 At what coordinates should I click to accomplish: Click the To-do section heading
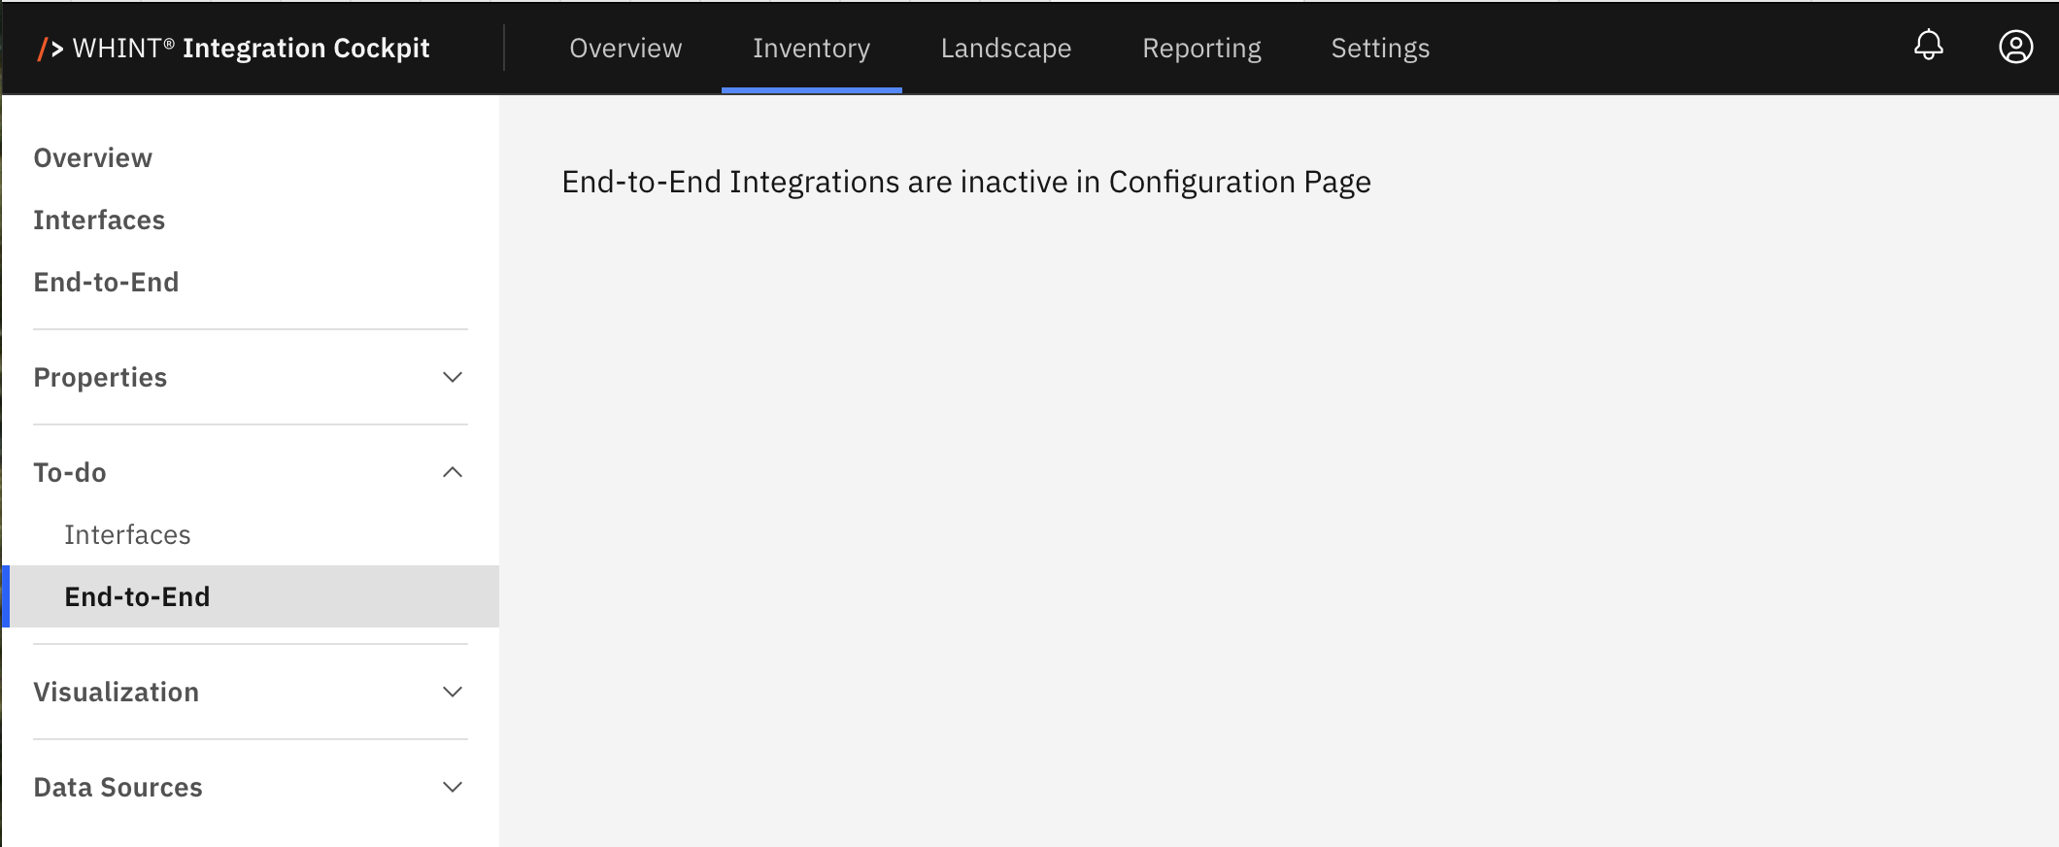click(x=70, y=473)
